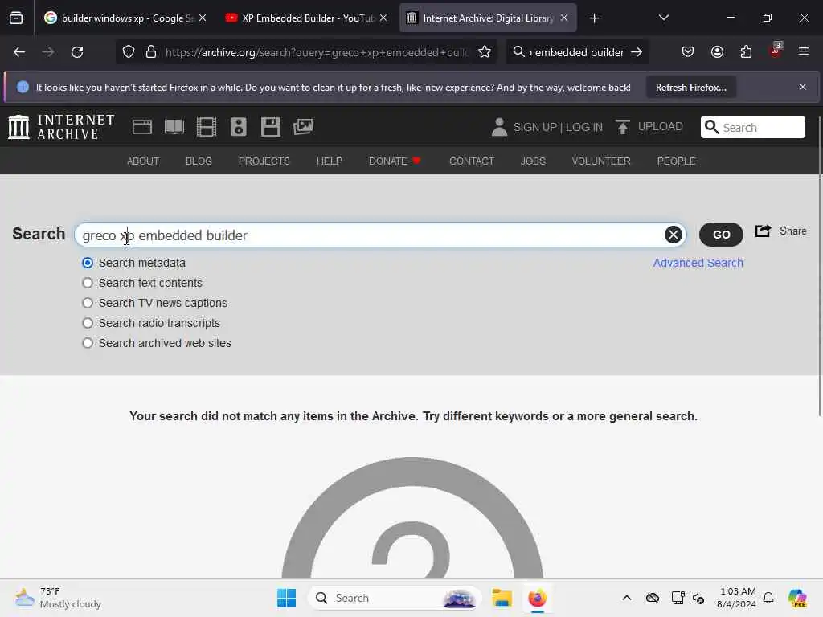
Task: Reload the current page
Action: (x=77, y=52)
